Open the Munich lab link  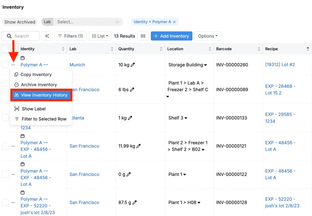[77, 65]
